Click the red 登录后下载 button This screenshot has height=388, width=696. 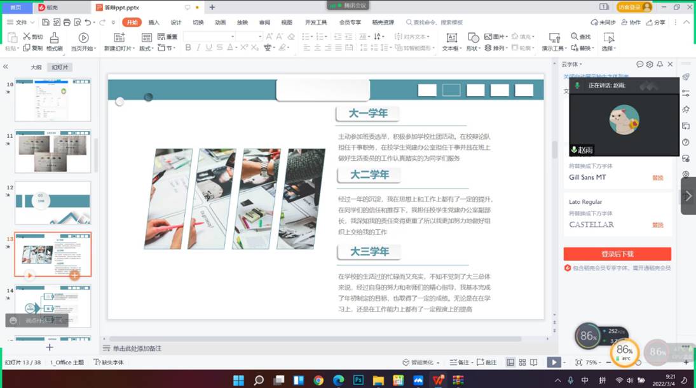pos(617,254)
